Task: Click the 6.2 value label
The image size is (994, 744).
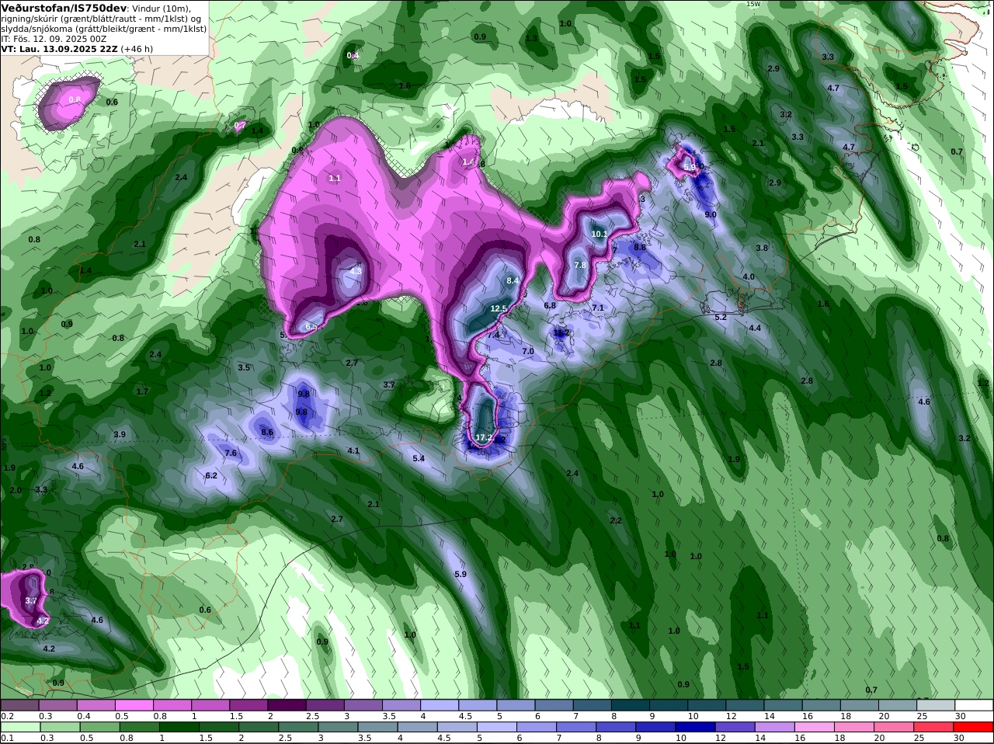Action: click(211, 475)
